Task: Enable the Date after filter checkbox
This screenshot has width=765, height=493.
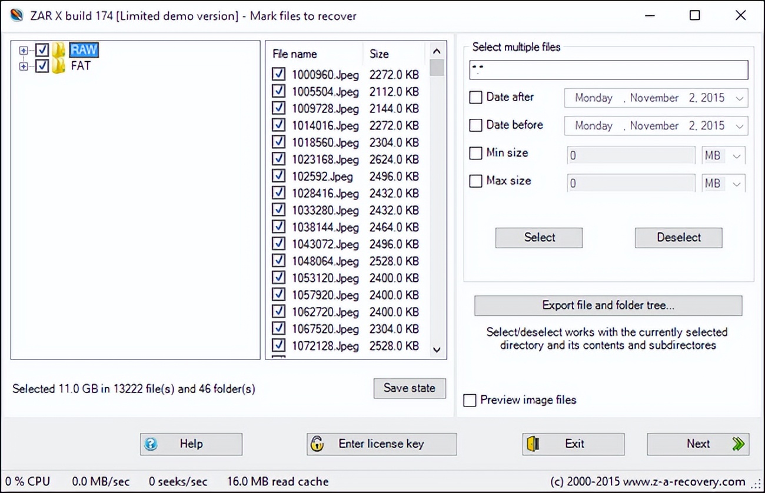Action: click(x=475, y=98)
